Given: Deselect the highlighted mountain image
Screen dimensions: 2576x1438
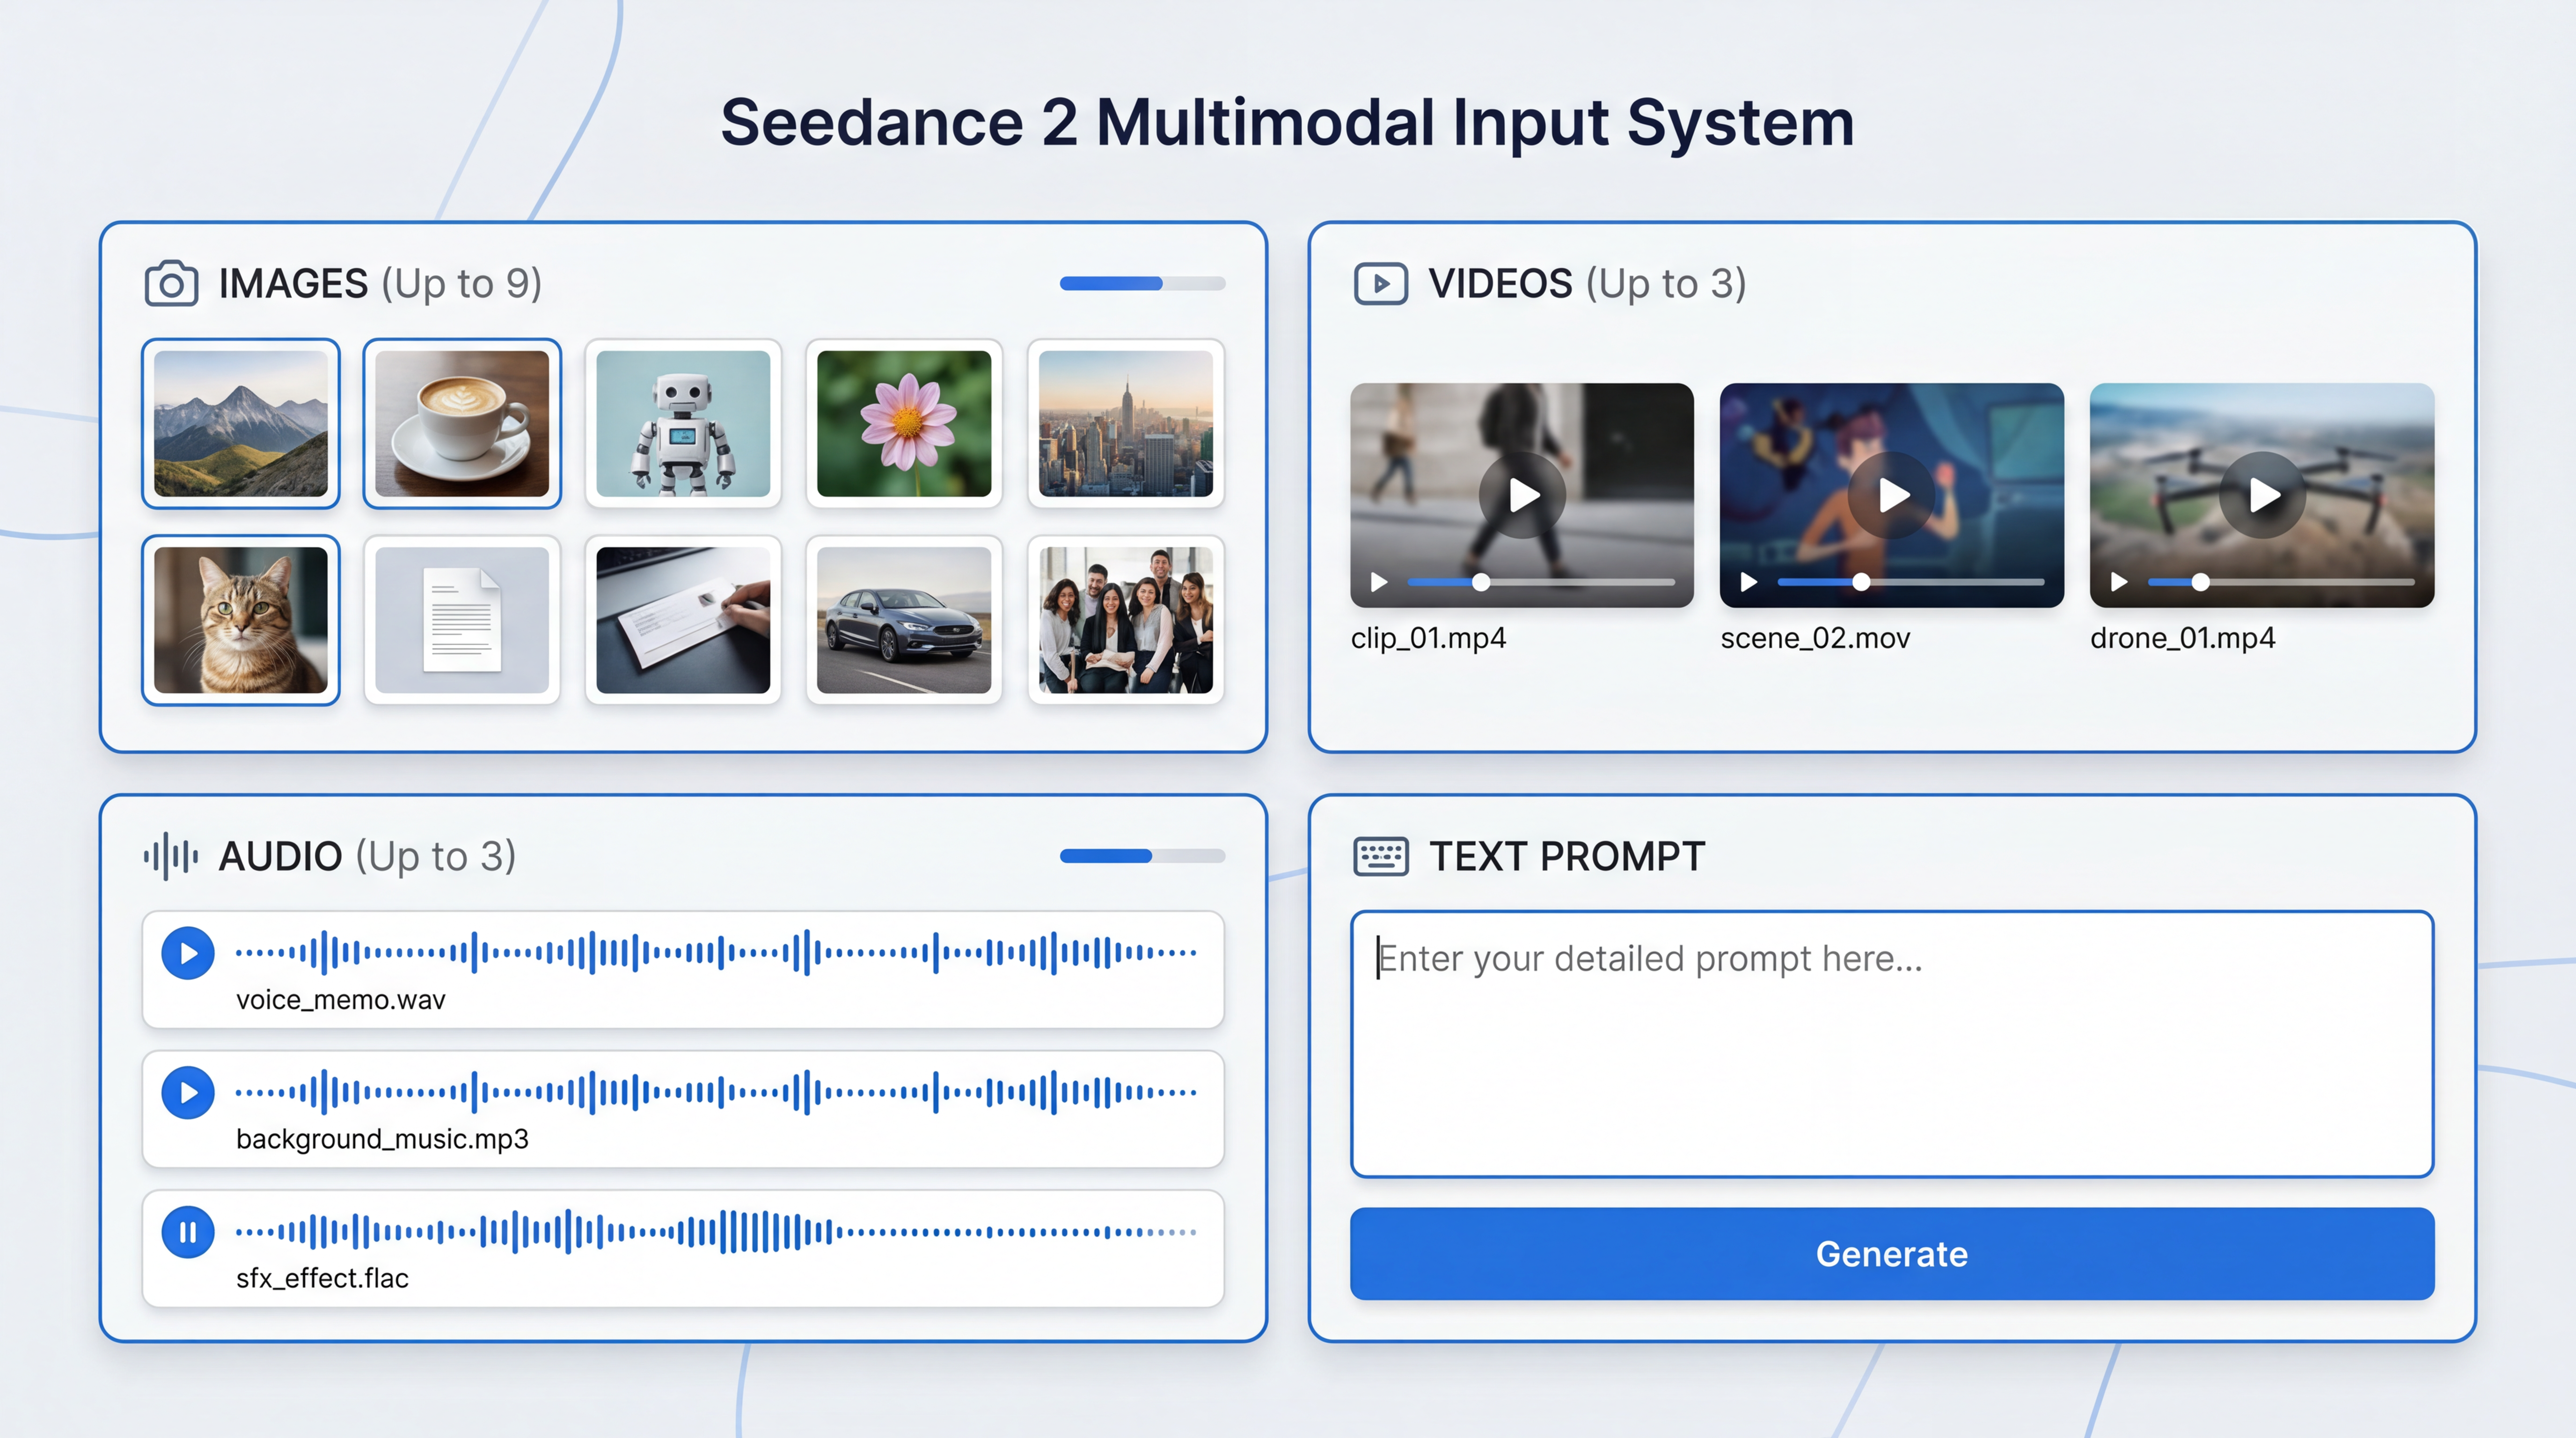Looking at the screenshot, I should click(x=241, y=424).
